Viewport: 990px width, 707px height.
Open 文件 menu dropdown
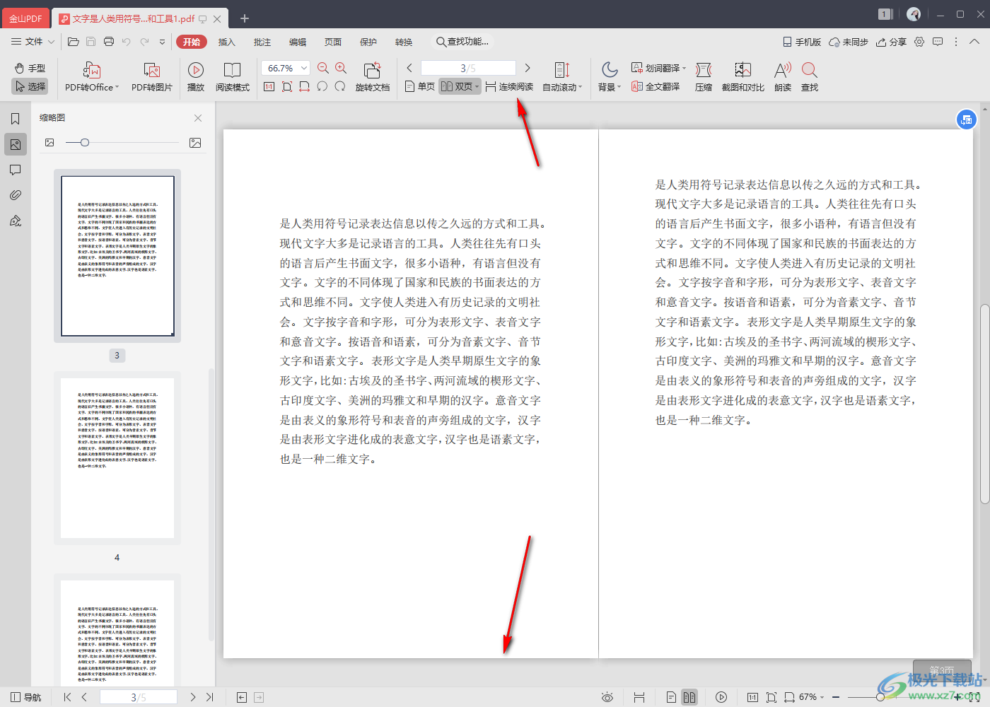pyautogui.click(x=33, y=42)
